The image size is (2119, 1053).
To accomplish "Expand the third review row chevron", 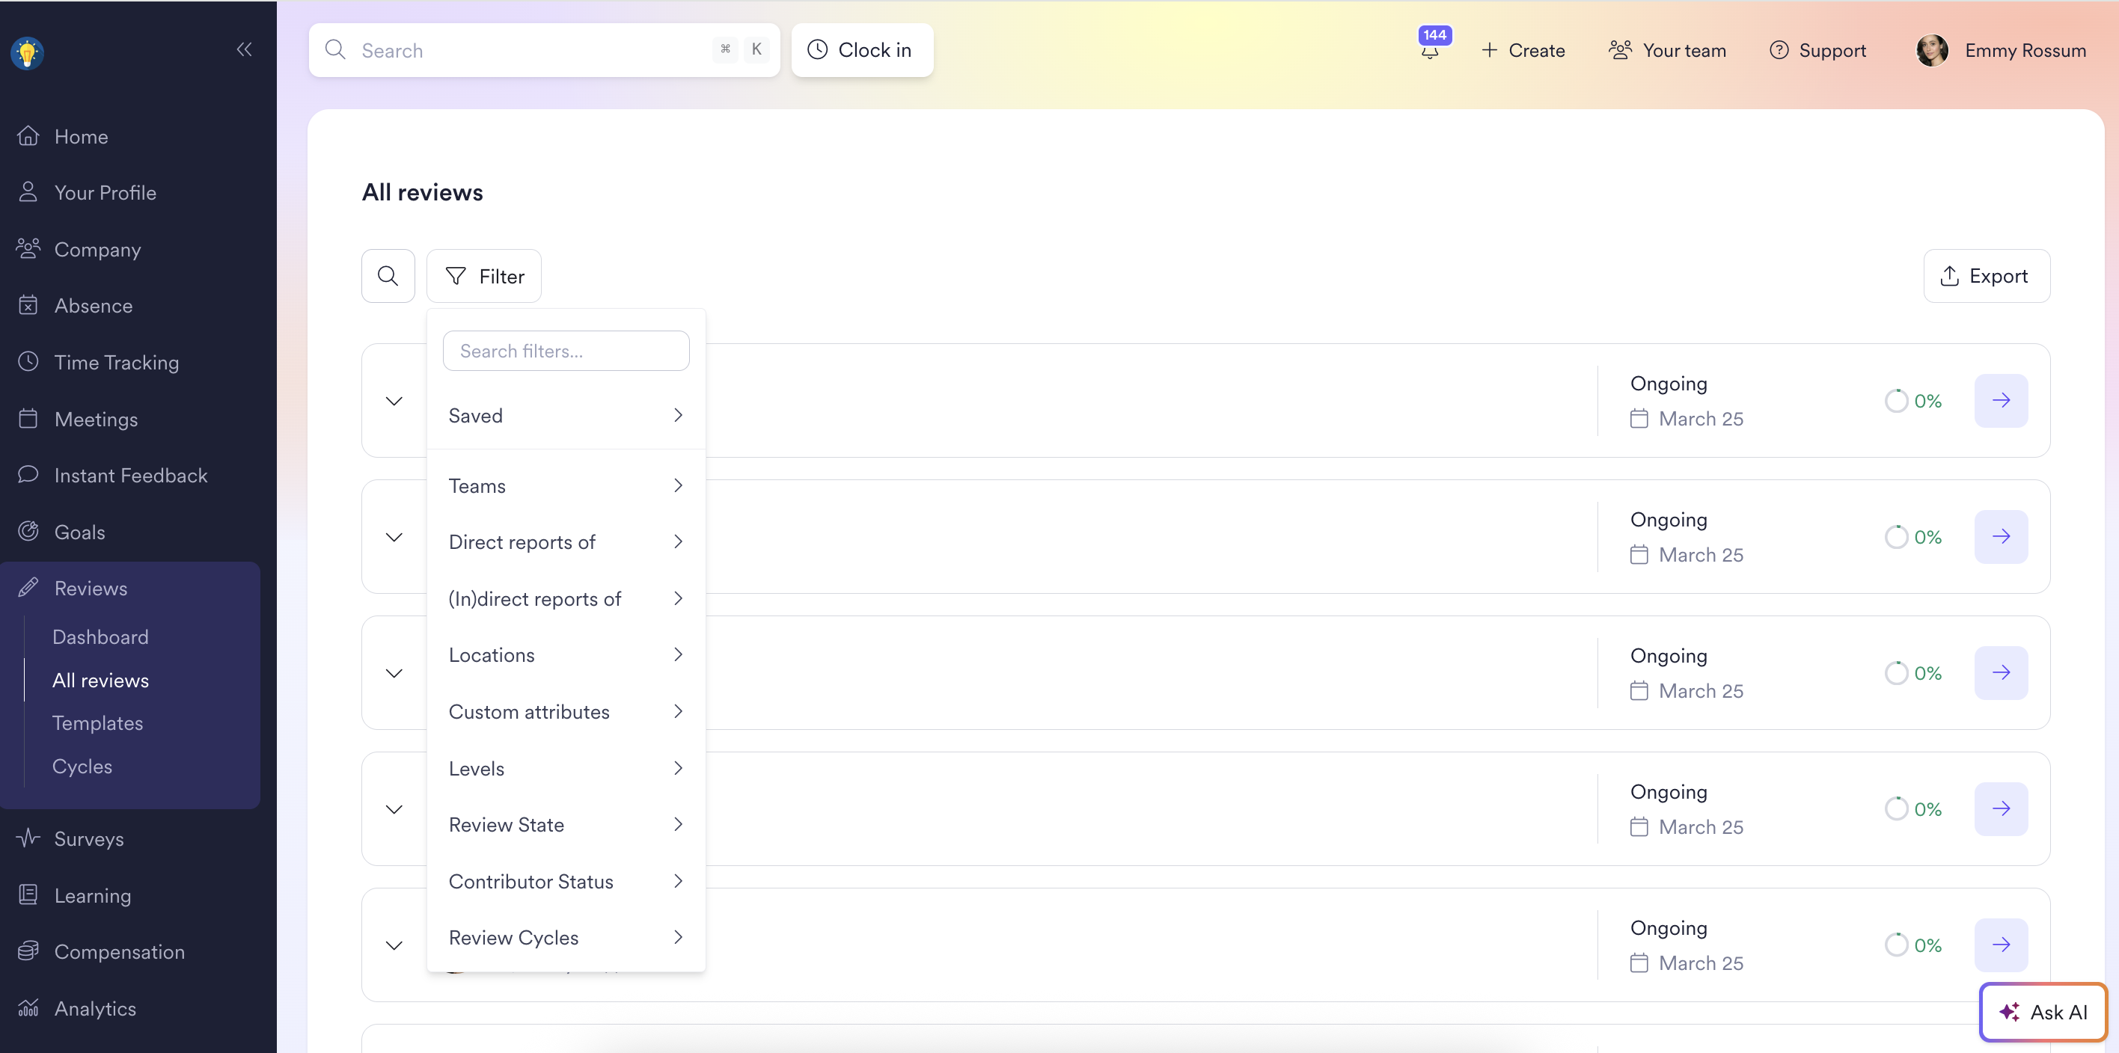I will tap(394, 673).
